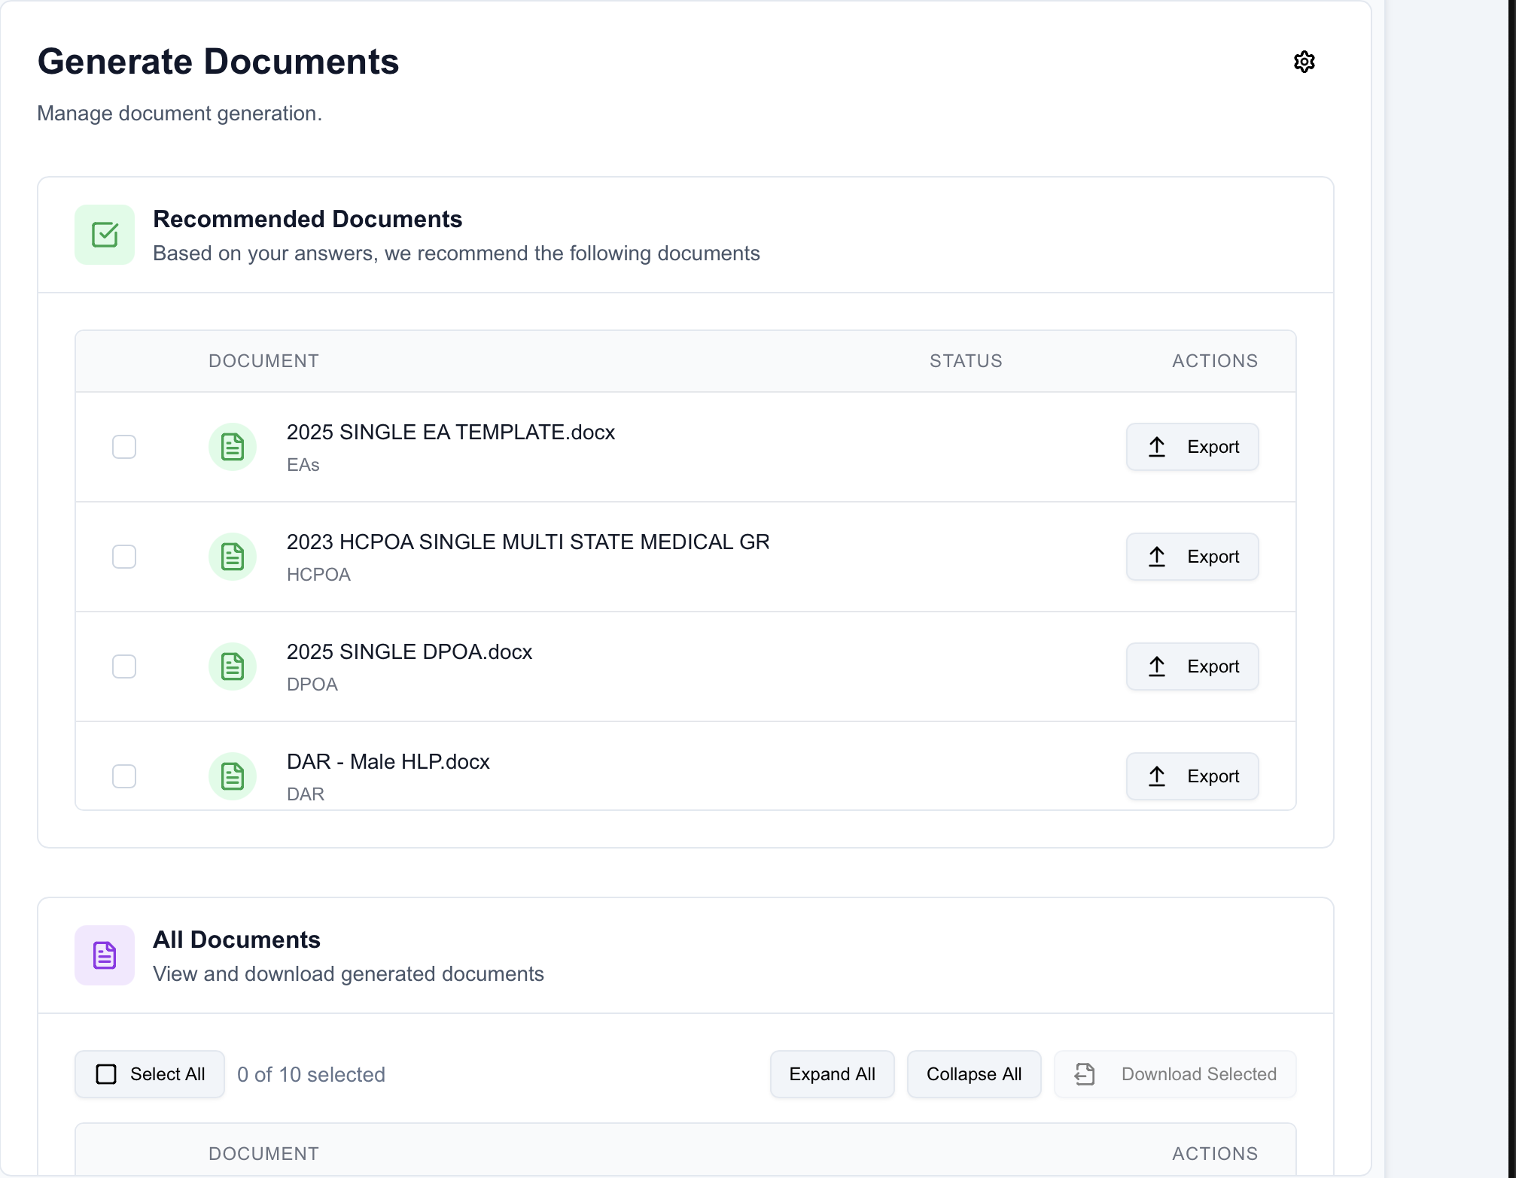Tick the 2023 HCPOA document checkbox
1516x1178 pixels.
tap(124, 557)
